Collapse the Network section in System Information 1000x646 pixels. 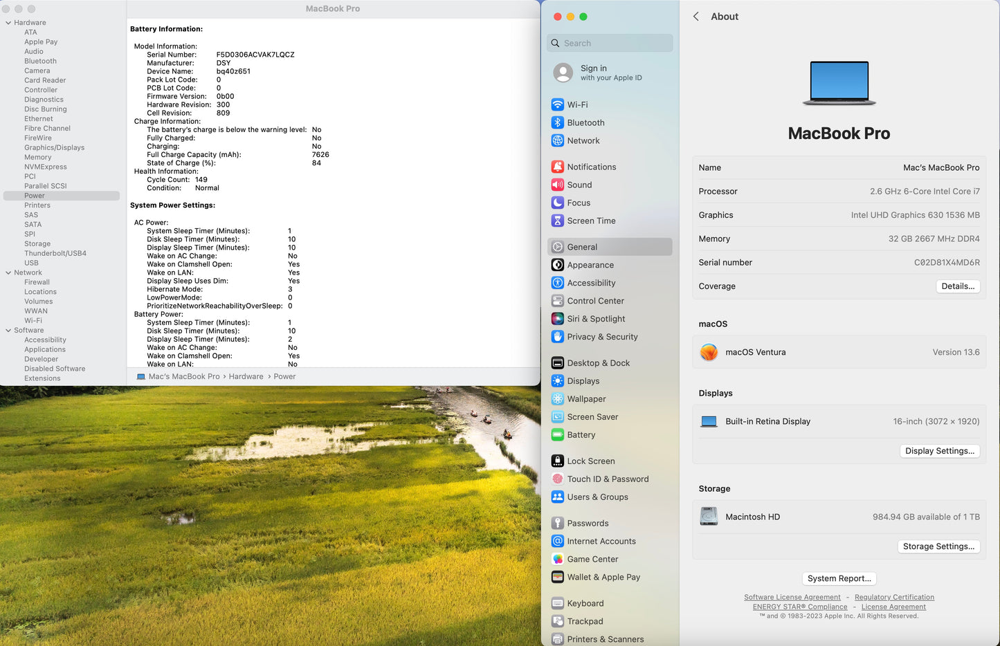(8, 273)
